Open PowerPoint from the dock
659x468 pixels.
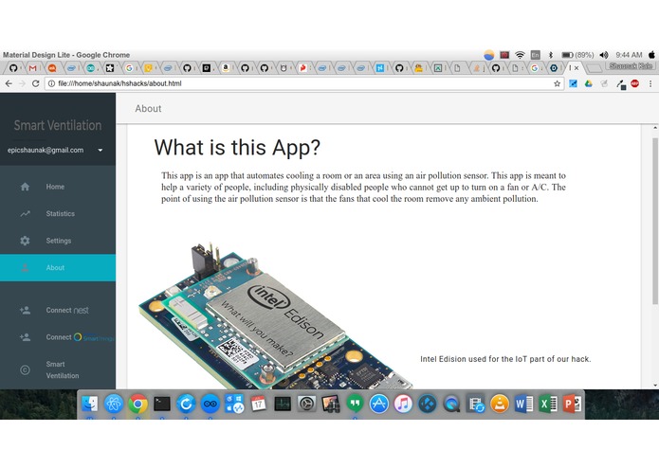(x=572, y=405)
